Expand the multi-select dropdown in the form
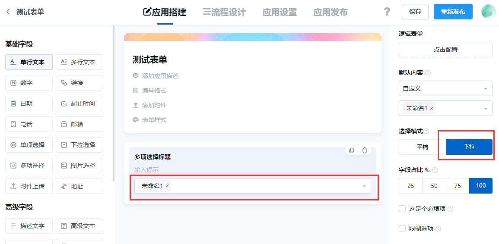This screenshot has height=244, width=499. 364,186
